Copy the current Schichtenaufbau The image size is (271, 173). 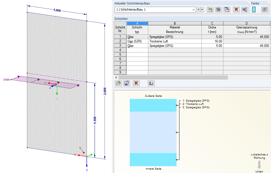pos(227,9)
